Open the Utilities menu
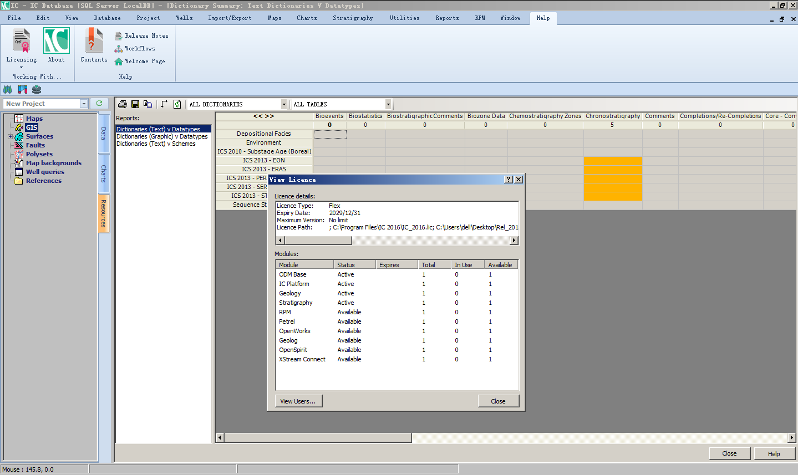 click(x=405, y=18)
